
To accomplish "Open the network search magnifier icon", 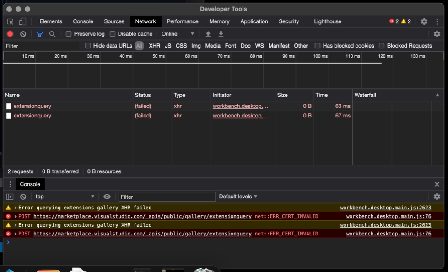I will click(x=52, y=34).
